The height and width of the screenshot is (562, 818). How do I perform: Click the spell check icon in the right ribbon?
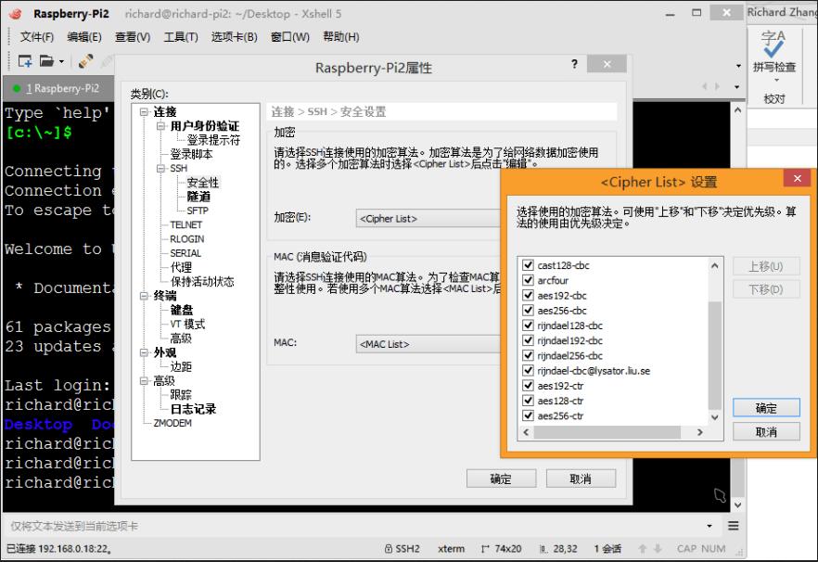pos(773,45)
